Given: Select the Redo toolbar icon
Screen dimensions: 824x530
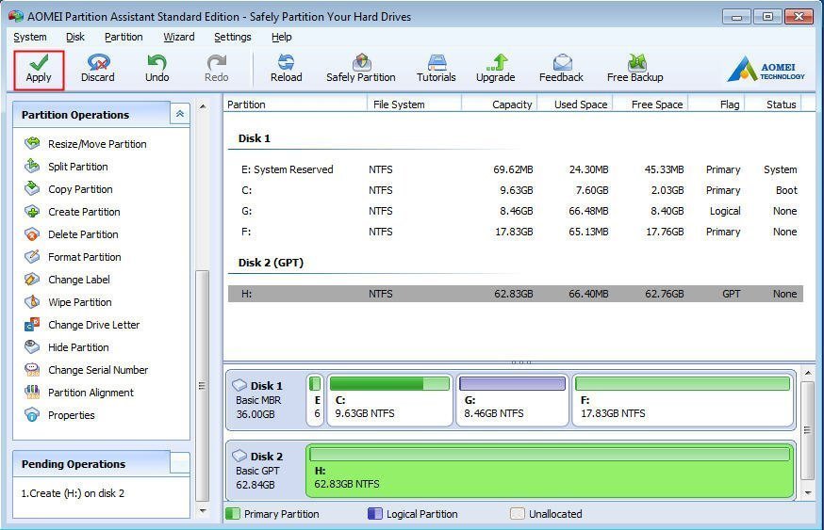Looking at the screenshot, I should pyautogui.click(x=217, y=70).
